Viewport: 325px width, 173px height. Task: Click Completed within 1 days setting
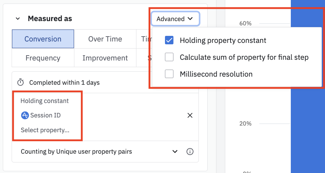(x=65, y=83)
